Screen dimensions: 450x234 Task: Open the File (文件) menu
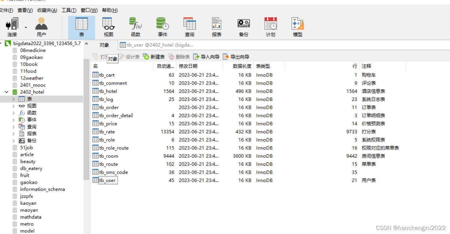6,10
